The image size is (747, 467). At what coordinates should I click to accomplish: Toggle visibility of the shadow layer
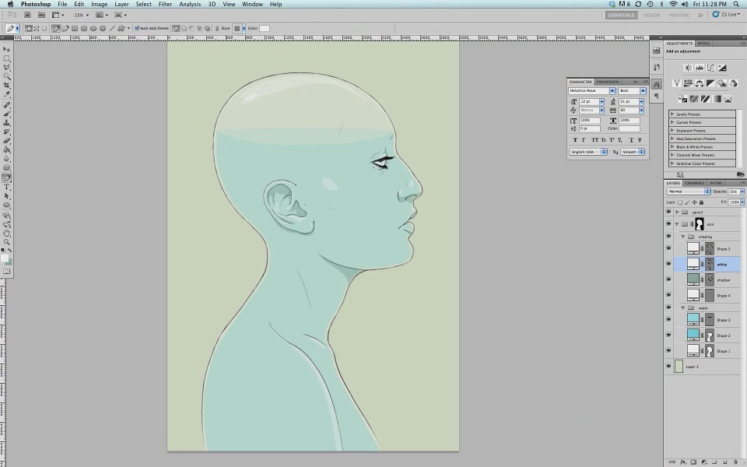pos(668,279)
